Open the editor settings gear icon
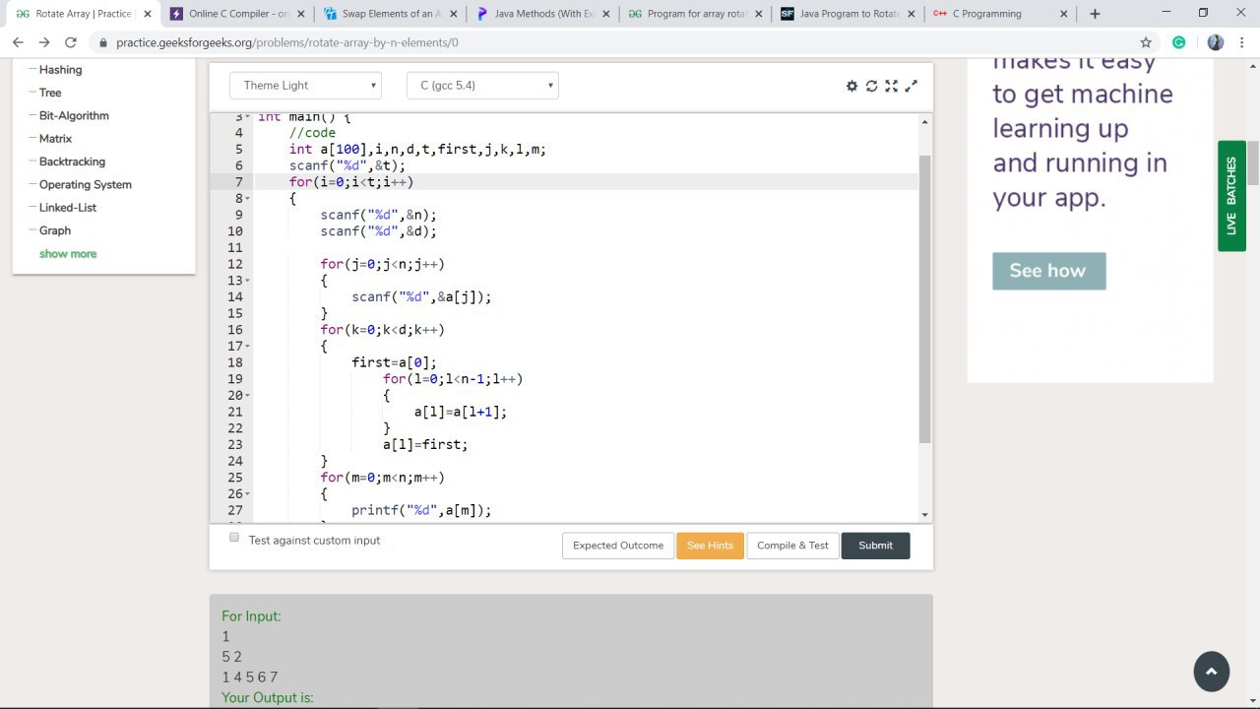This screenshot has width=1260, height=709. tap(852, 86)
